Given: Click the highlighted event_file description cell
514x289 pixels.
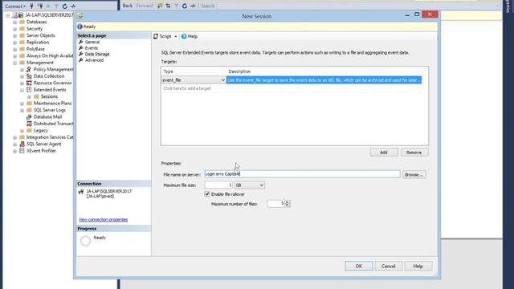Looking at the screenshot, I should click(x=324, y=80).
